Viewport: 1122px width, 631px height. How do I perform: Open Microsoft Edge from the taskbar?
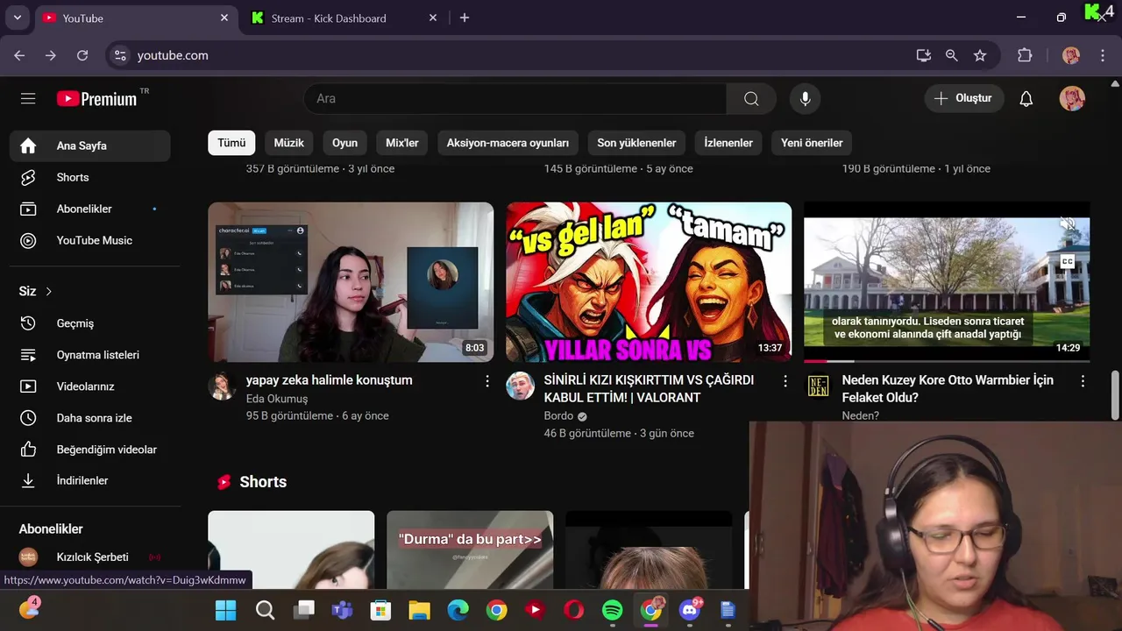pyautogui.click(x=458, y=610)
